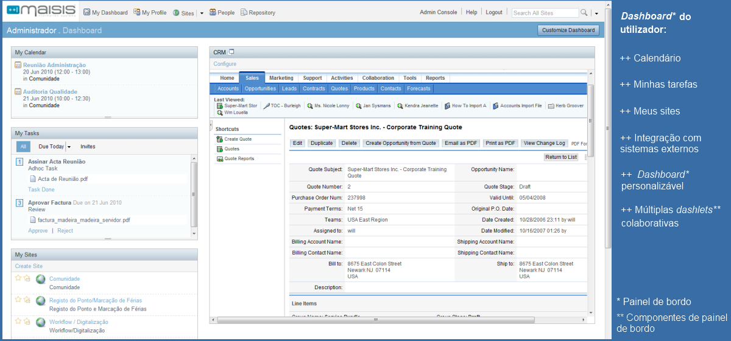Viewport: 731px width, 341px height.
Task: Click Super-Mart Stor last viewed icon
Action: pos(220,105)
